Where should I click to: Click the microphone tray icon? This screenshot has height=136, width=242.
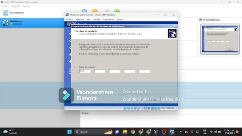tap(192, 132)
